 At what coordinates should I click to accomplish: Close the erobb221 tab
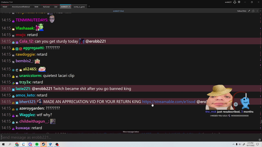[x=69, y=7]
